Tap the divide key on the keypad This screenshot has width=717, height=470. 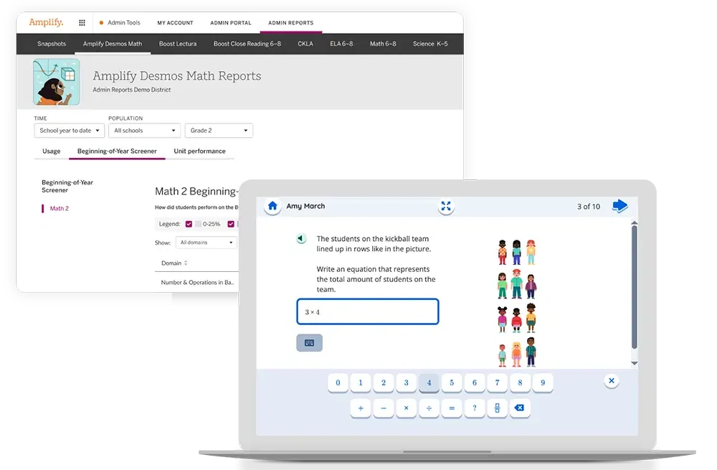pos(429,408)
